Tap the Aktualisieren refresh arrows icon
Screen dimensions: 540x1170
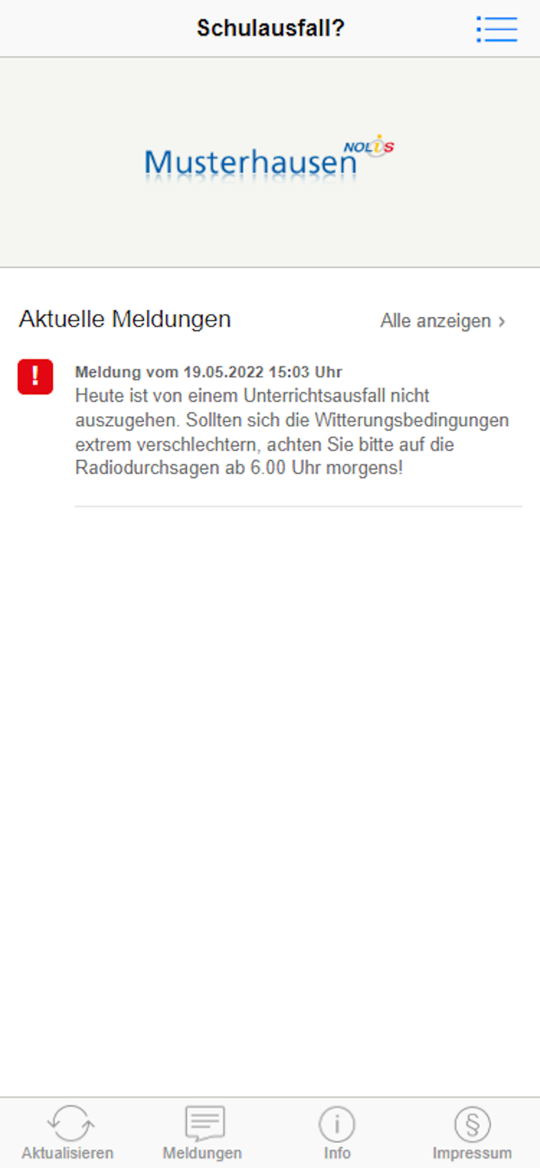pos(70,1123)
